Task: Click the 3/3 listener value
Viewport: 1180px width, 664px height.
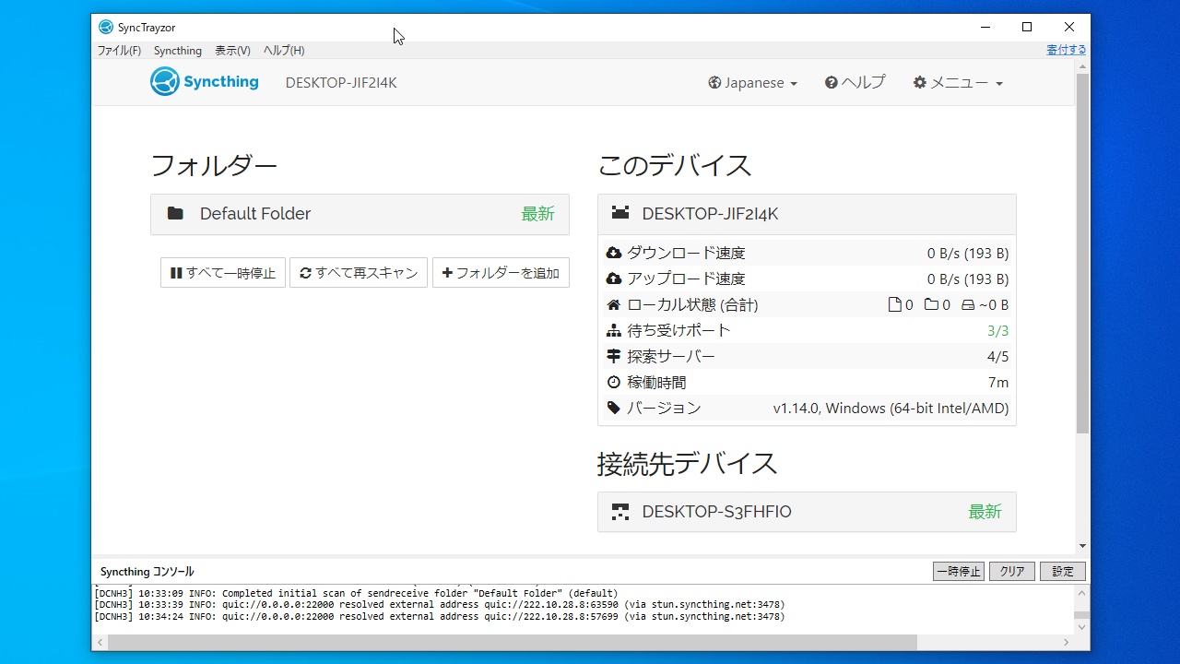Action: point(997,330)
